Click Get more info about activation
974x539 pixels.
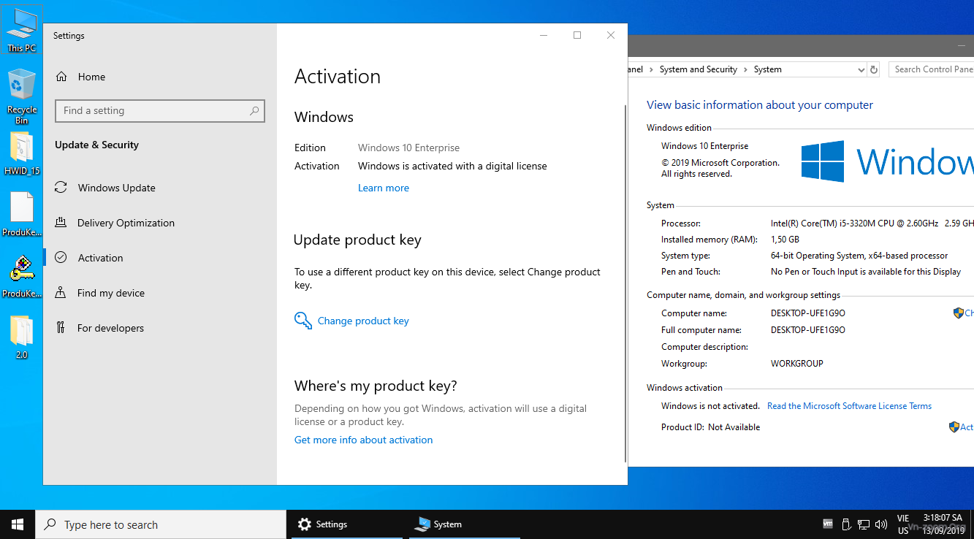click(363, 440)
